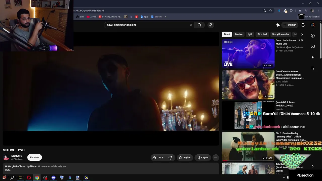This screenshot has width=322, height=181.
Task: Open the Section | Affiliate bookmark
Action: 110,17
